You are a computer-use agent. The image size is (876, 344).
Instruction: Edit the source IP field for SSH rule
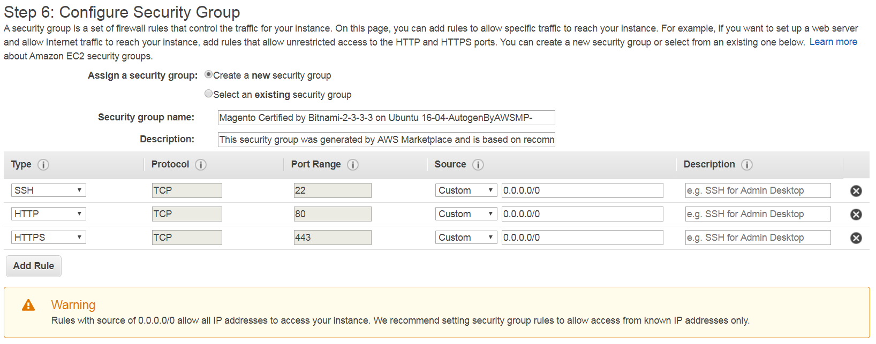point(582,190)
